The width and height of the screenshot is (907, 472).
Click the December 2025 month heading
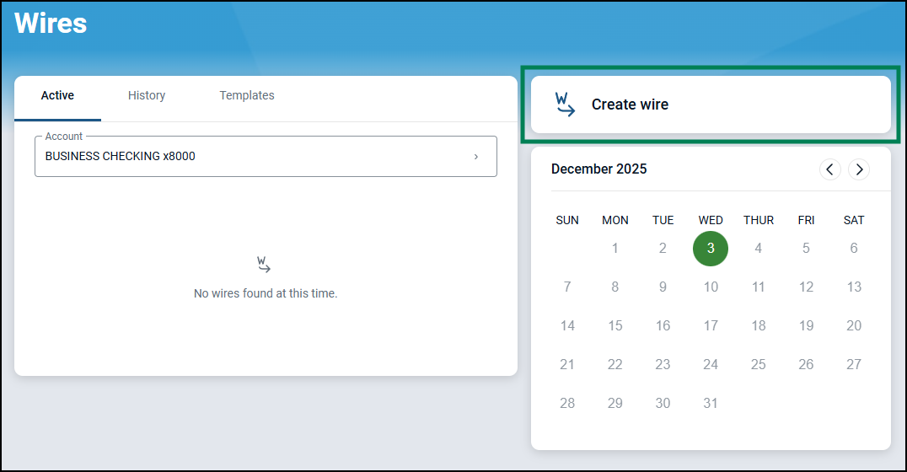(x=599, y=169)
